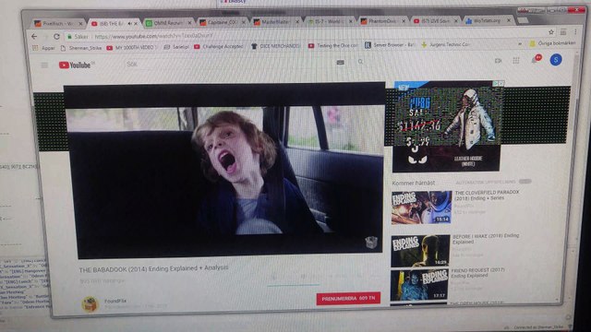The image size is (591, 332).
Task: Switch to the WoTstats.org tab
Action: 488,20
